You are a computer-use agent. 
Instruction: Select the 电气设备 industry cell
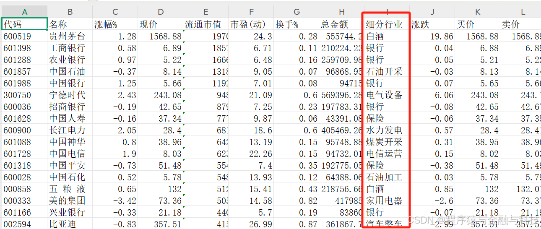(387, 95)
